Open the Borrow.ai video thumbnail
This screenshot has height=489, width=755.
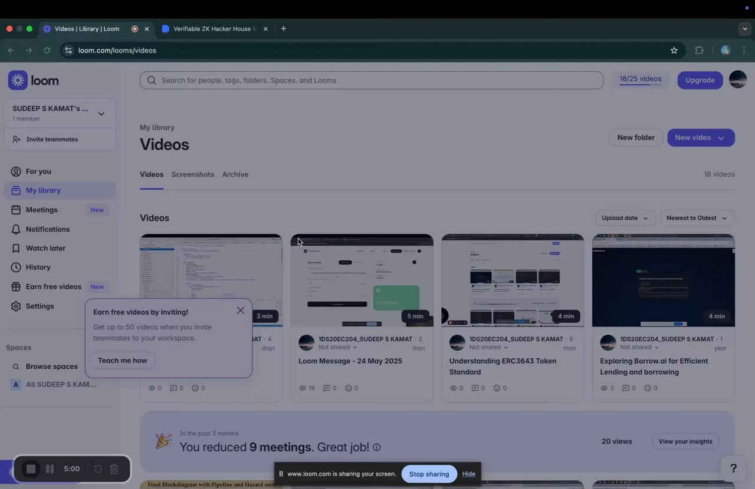tap(664, 280)
